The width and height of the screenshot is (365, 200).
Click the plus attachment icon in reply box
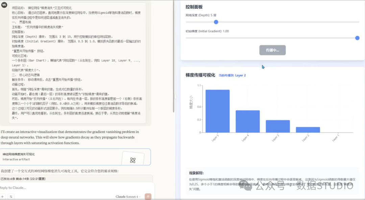coord(2,197)
